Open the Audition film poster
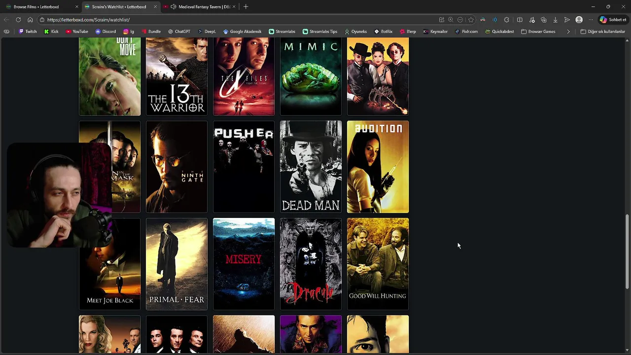The height and width of the screenshot is (355, 631). pyautogui.click(x=378, y=167)
